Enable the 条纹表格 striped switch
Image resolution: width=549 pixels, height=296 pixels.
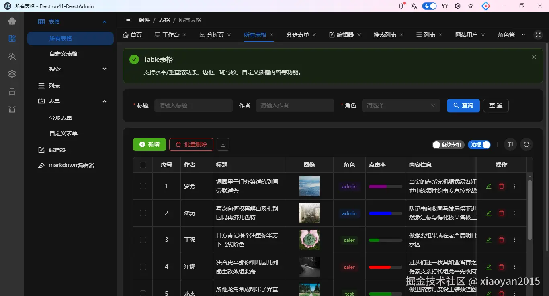click(448, 145)
